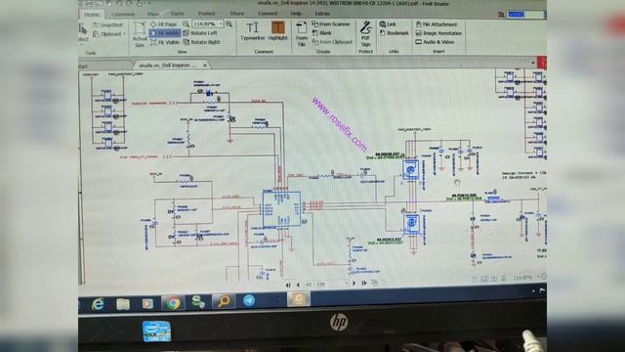Insert Audio & Video
The width and height of the screenshot is (625, 352).
(435, 42)
